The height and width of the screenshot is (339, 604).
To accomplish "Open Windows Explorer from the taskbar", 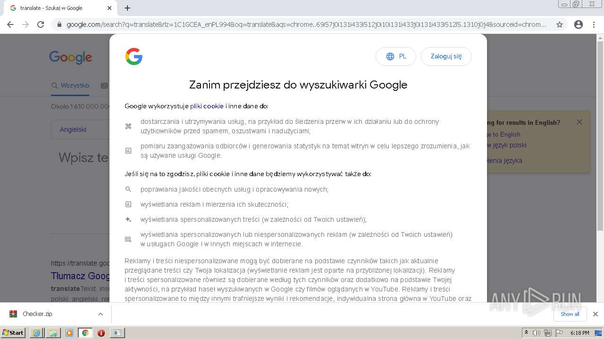I will pyautogui.click(x=53, y=333).
